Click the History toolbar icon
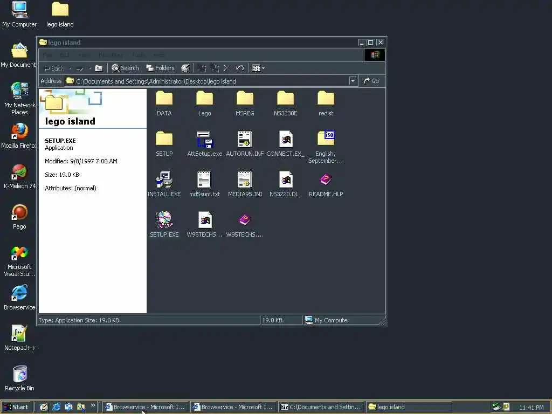This screenshot has width=552, height=414. click(x=185, y=68)
